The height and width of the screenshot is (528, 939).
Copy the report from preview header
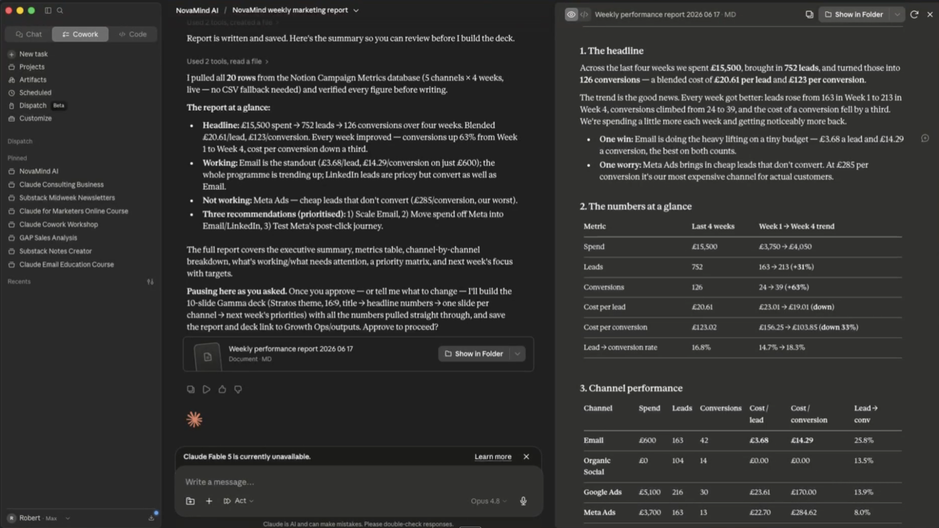click(810, 14)
